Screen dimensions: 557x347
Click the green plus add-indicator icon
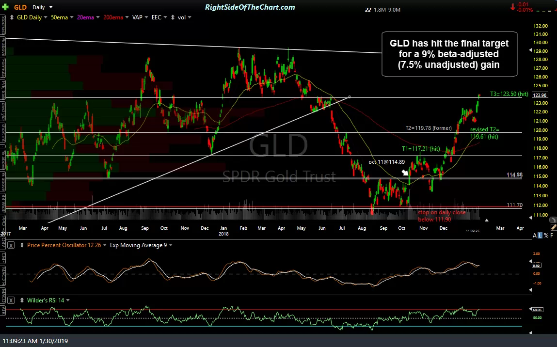coord(5,7)
